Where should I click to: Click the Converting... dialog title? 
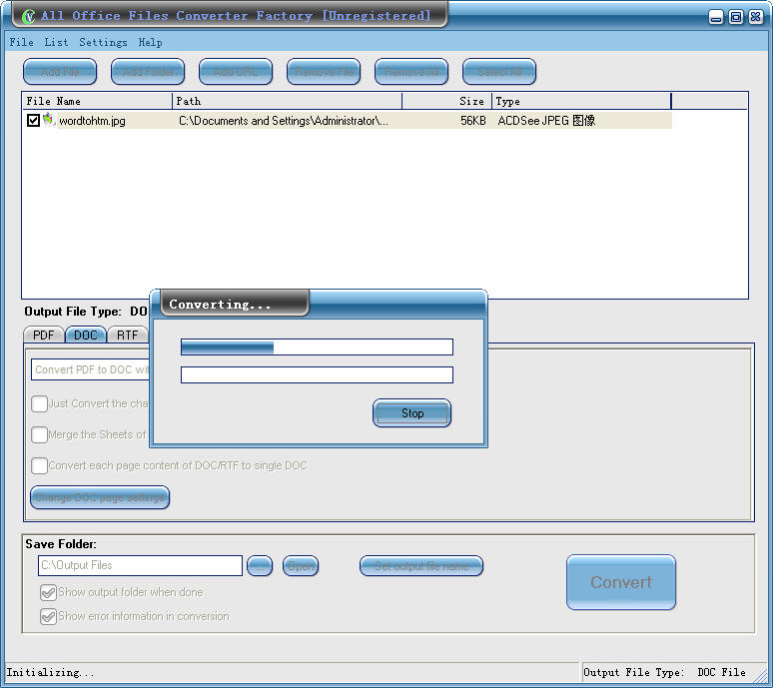tap(220, 305)
